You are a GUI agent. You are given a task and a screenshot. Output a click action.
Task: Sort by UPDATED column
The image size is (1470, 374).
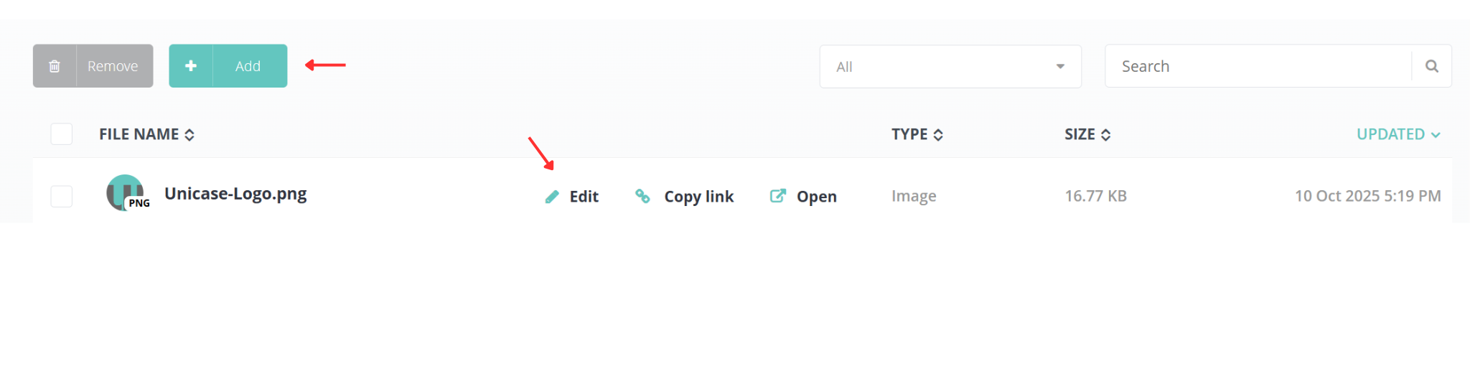(x=1398, y=134)
